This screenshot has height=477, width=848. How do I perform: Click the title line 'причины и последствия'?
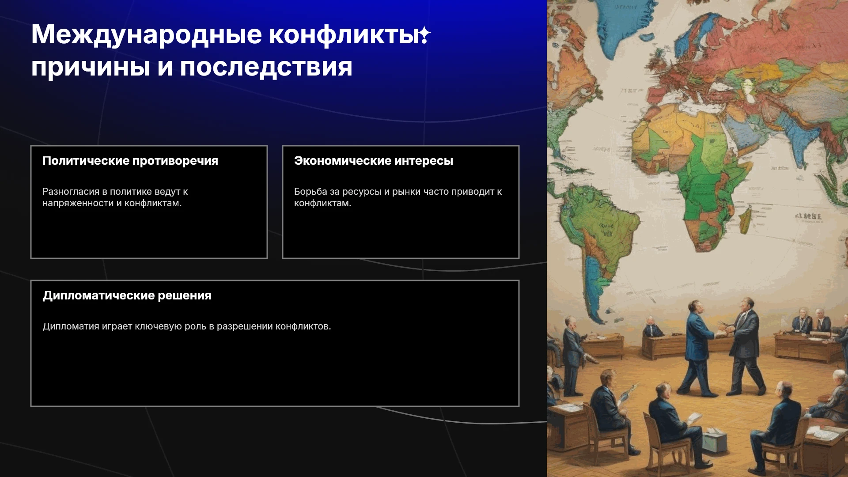[x=192, y=68]
